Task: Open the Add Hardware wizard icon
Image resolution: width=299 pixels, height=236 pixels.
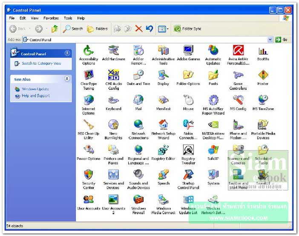Action: click(x=113, y=50)
